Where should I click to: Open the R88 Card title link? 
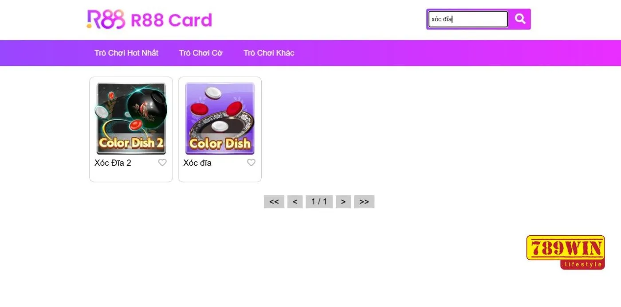click(171, 20)
